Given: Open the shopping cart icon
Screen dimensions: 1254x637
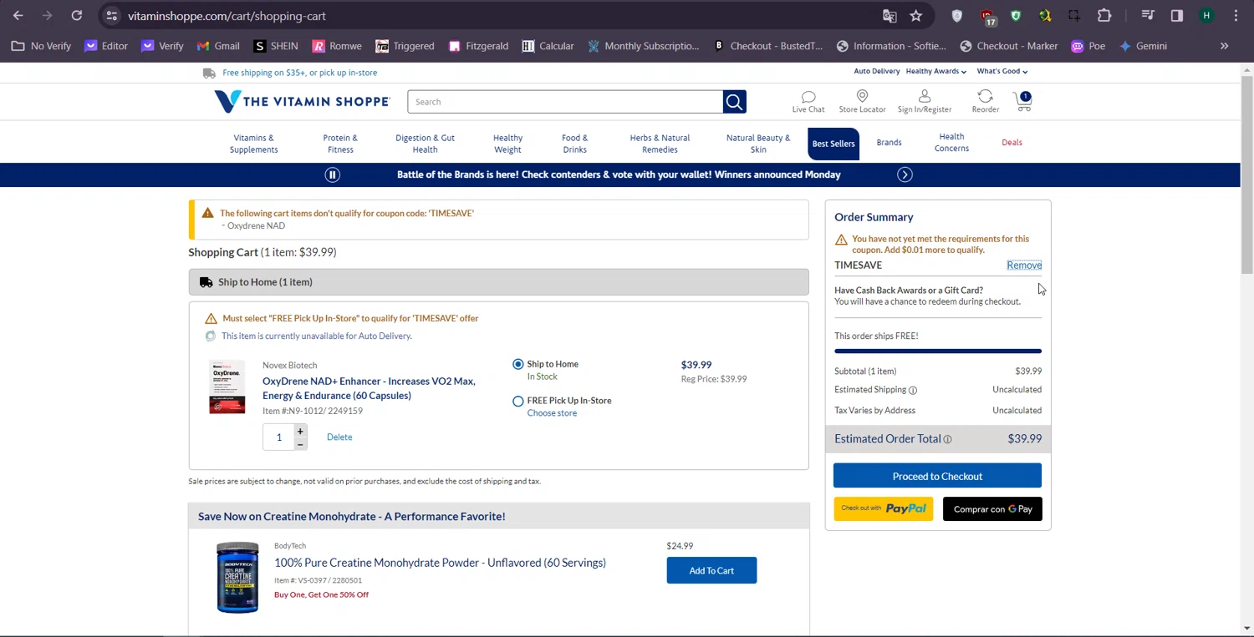Looking at the screenshot, I should pyautogui.click(x=1023, y=102).
